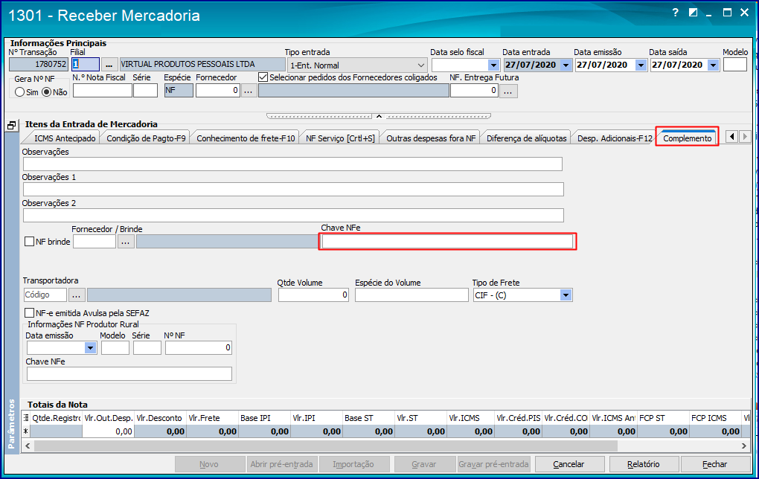Click the Observações 1 input field
The image size is (759, 479).
tap(293, 189)
